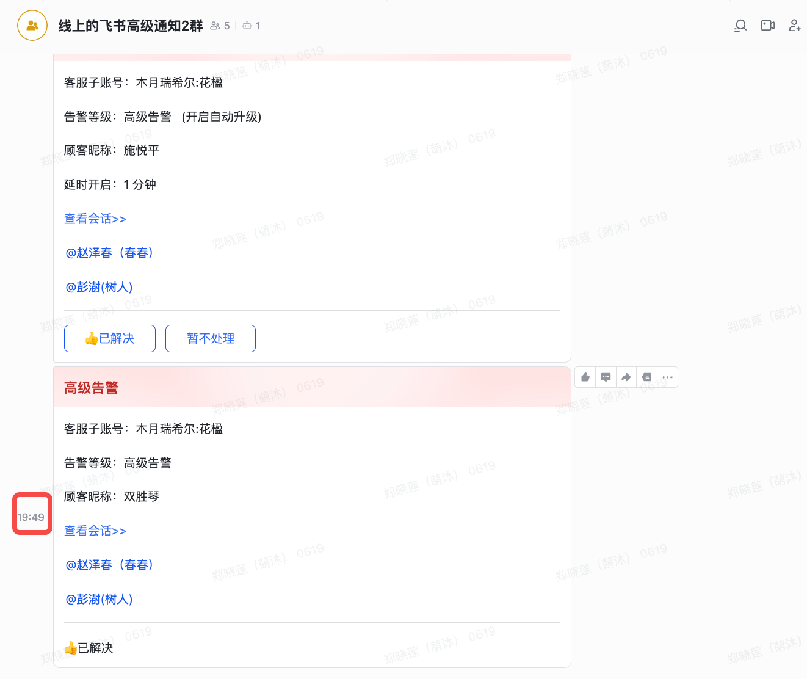Click the 19:49 message timestamp

coord(31,517)
